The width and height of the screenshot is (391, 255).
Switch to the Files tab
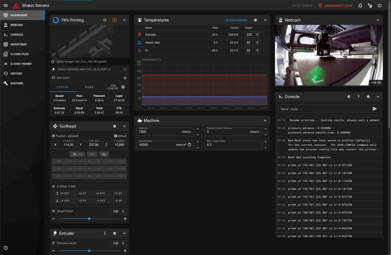click(89, 87)
